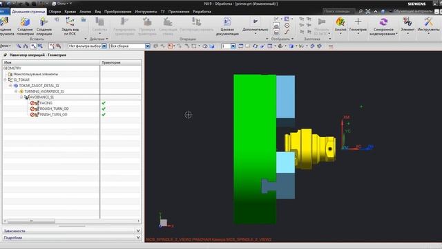Click the Элемент ribbon icon
This screenshot has height=249, width=442.
point(407,22)
